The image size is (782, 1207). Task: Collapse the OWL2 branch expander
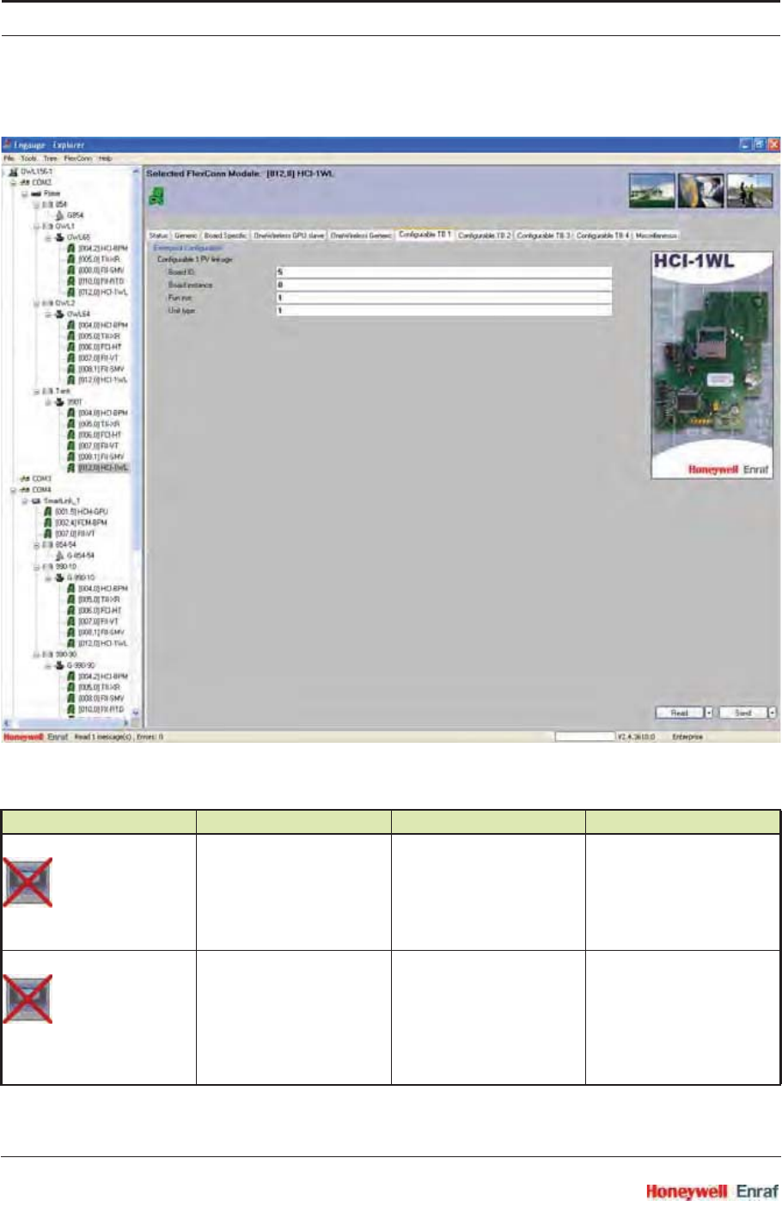tap(37, 303)
